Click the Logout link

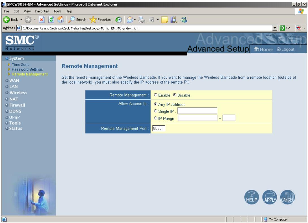coord(285,49)
